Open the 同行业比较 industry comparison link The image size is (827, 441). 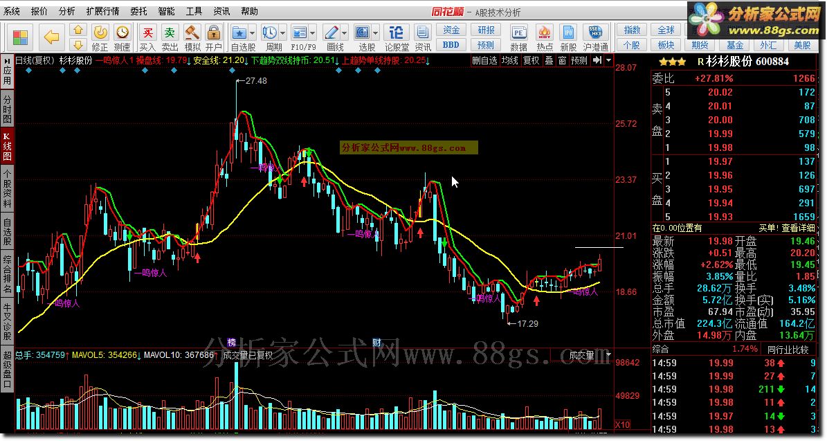coord(788,349)
